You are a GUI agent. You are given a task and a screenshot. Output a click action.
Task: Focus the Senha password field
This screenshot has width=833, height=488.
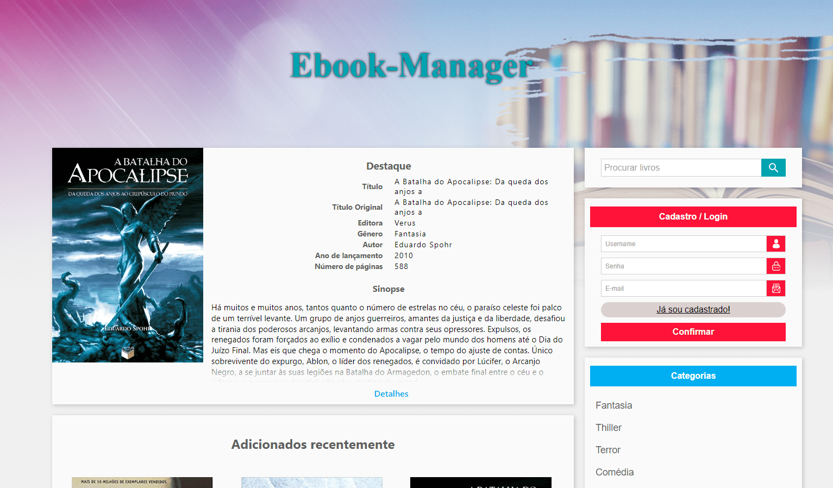click(x=684, y=266)
